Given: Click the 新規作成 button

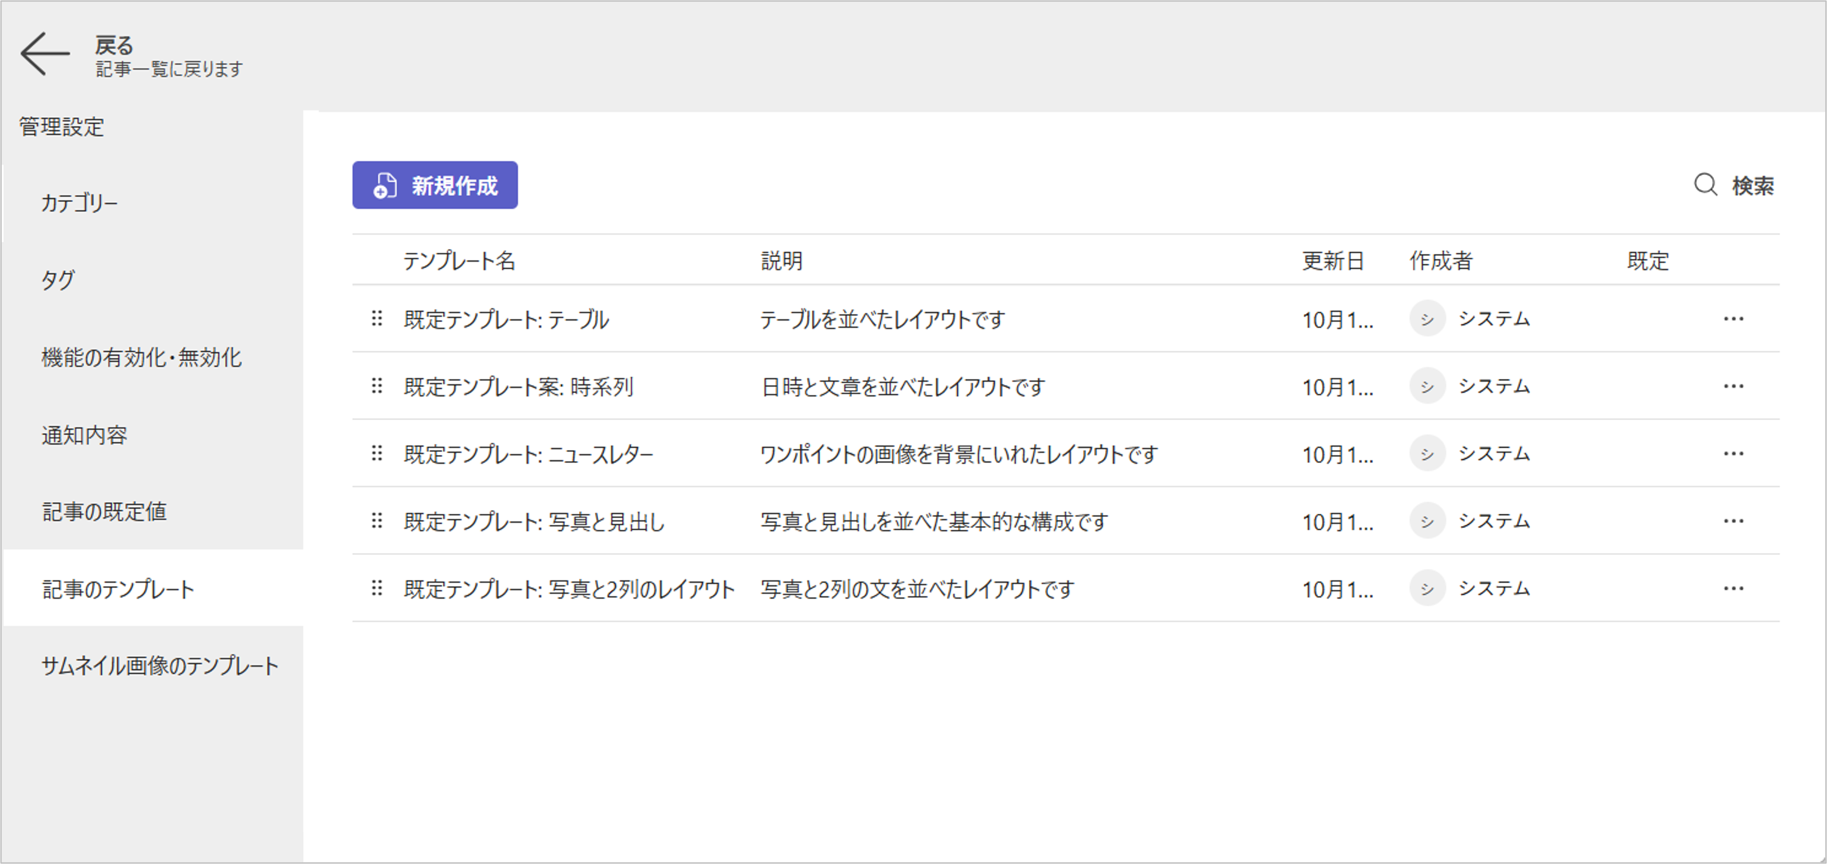Looking at the screenshot, I should click(435, 185).
